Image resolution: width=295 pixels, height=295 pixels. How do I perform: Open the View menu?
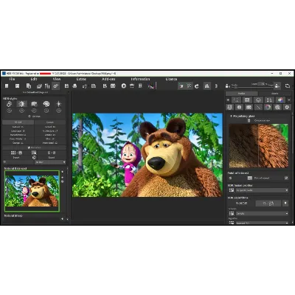(x=57, y=79)
